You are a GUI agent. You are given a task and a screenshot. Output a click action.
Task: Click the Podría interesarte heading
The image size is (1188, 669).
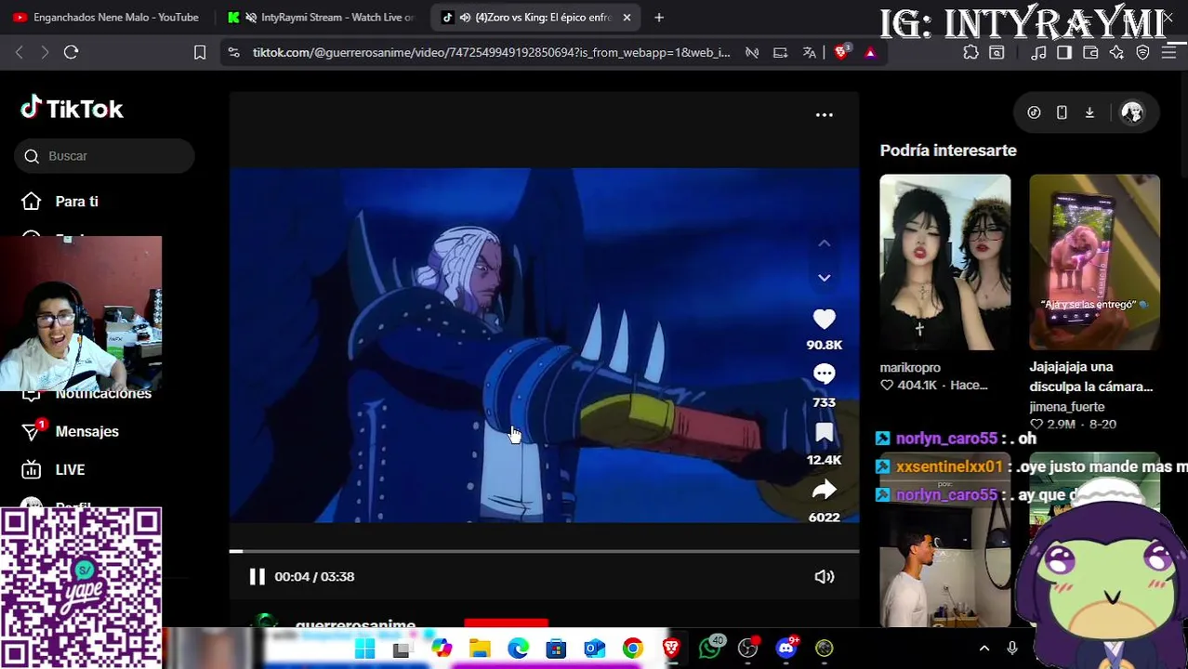coord(948,151)
